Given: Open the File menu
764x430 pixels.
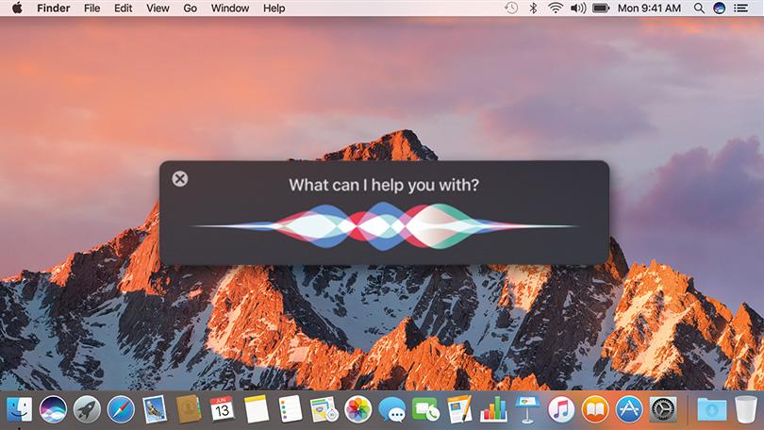Looking at the screenshot, I should (91, 8).
